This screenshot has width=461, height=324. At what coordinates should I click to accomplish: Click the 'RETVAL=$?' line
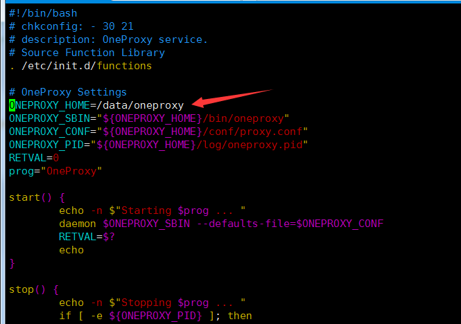point(87,237)
